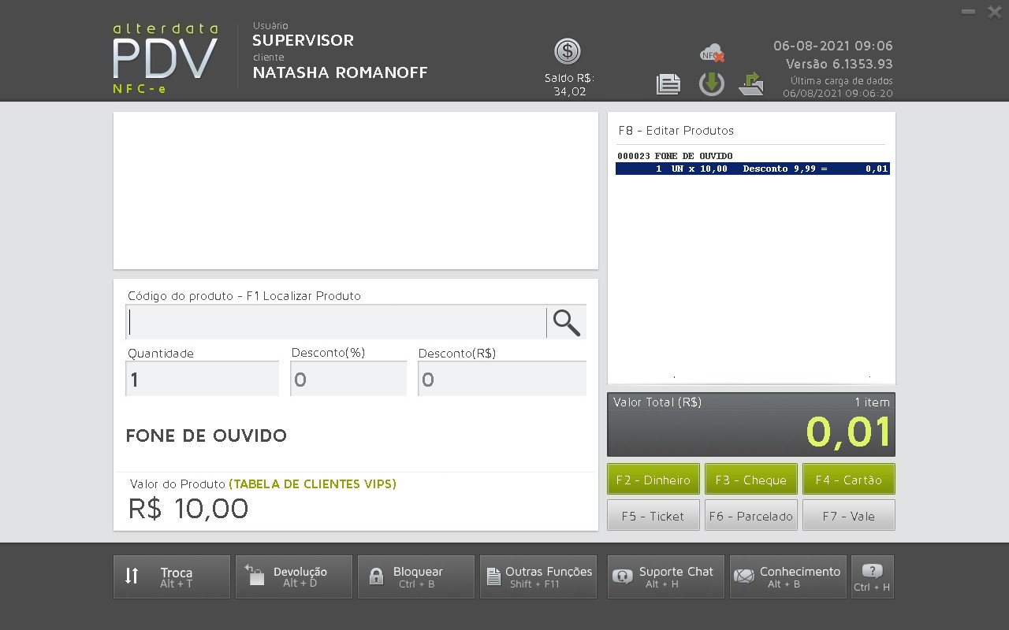The image size is (1009, 630).
Task: Click the '1 item' count label
Action: (x=873, y=402)
